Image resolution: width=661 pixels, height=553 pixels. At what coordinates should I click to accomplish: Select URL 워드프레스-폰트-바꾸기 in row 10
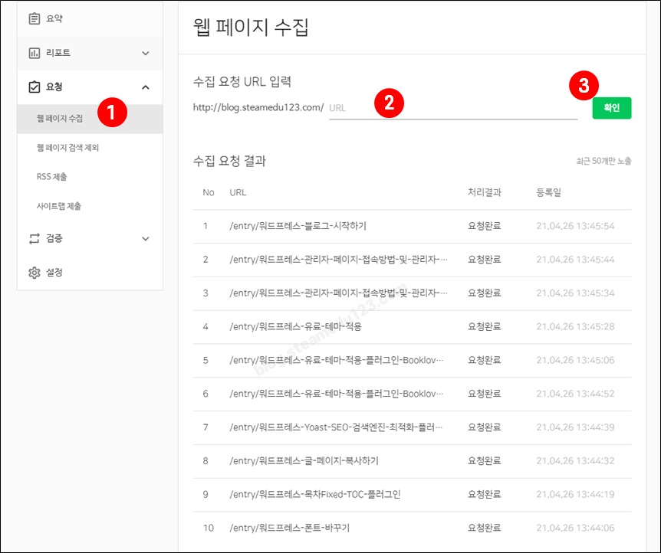click(x=290, y=528)
